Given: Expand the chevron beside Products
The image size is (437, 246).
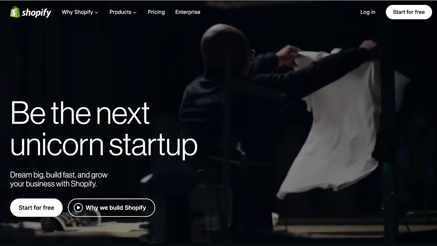Looking at the screenshot, I should [135, 13].
